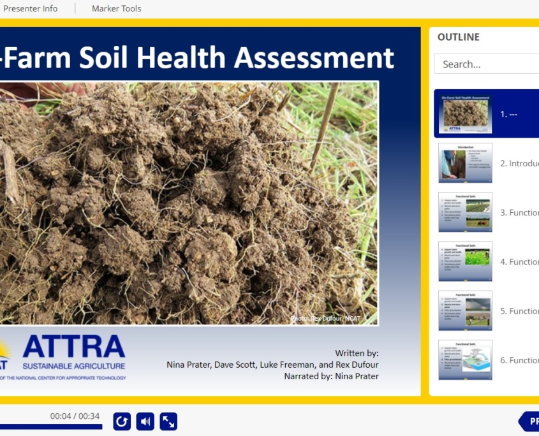Go to slide 6 thumbnail
This screenshot has height=436, width=539.
coord(465,360)
